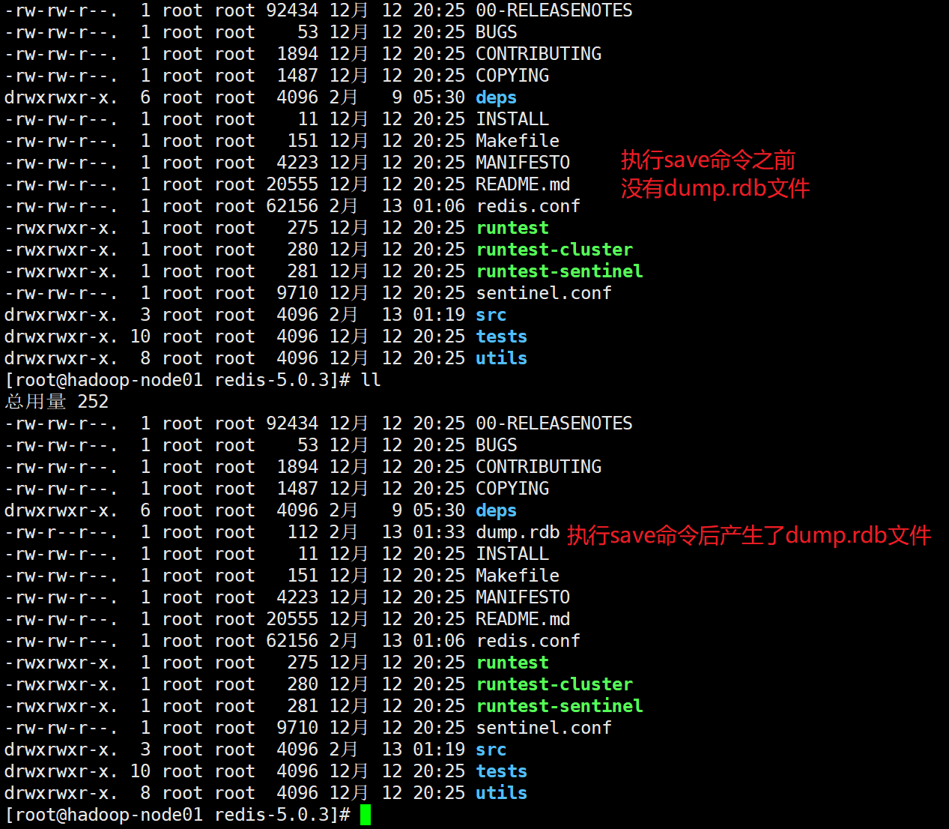Screen dimensions: 949x829
Task: Click the prompt text preceding the ll command
Action: pos(178,380)
